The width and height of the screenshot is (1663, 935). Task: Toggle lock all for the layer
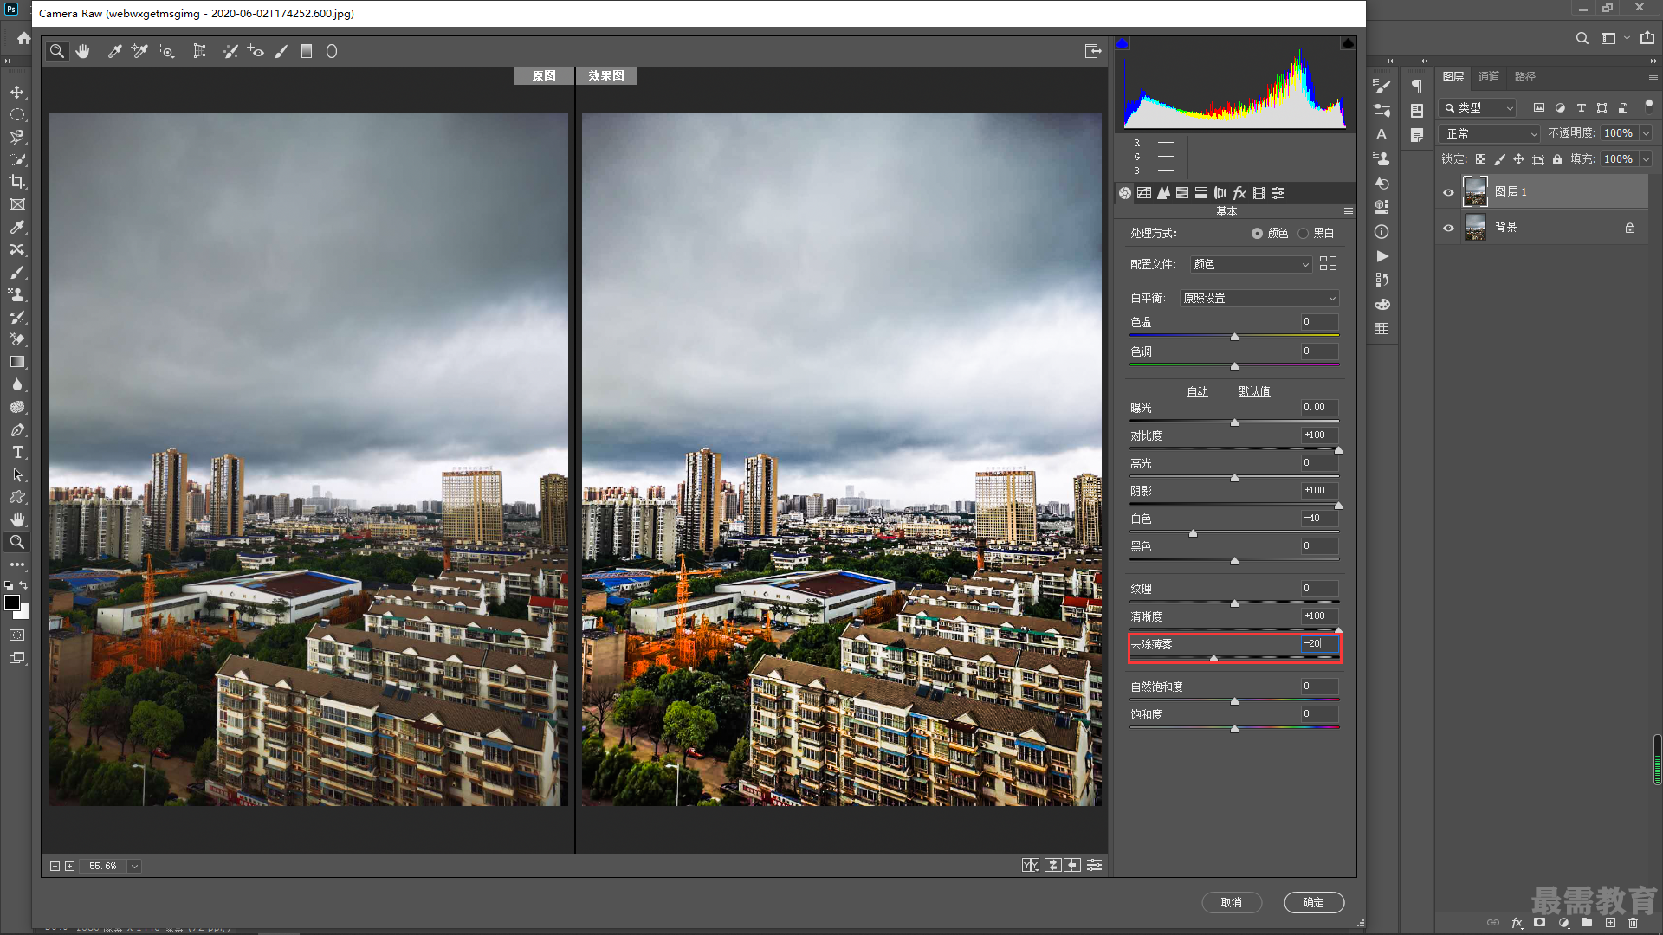[1557, 159]
